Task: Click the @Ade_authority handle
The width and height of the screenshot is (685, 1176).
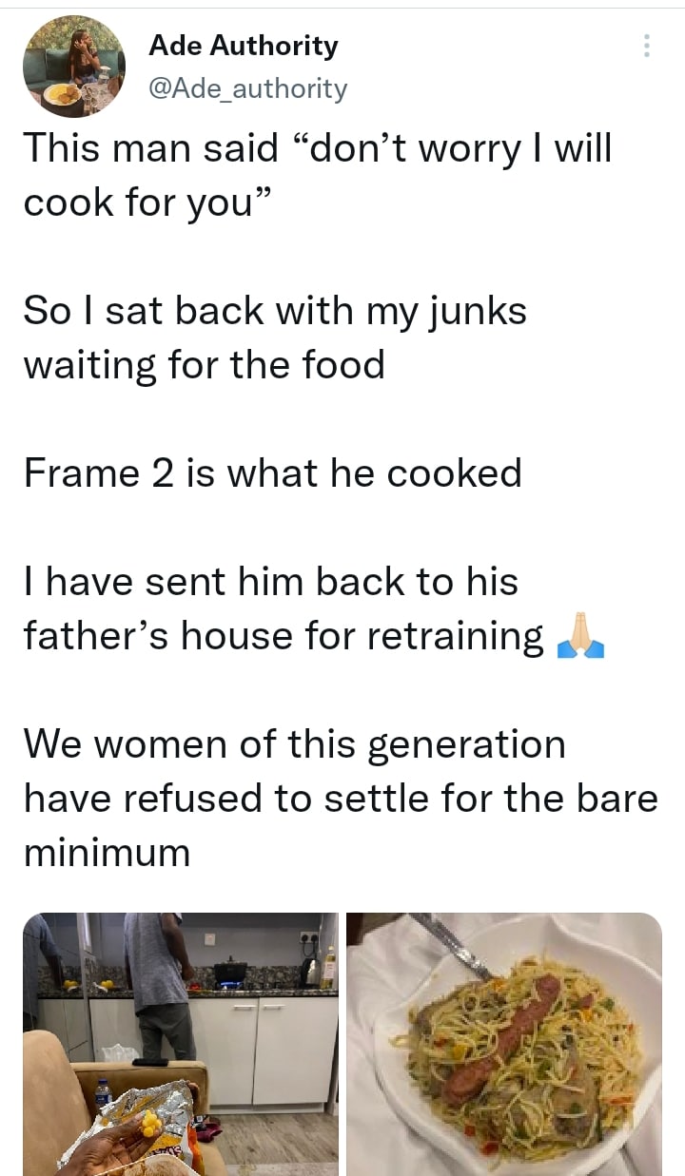Action: click(x=248, y=88)
